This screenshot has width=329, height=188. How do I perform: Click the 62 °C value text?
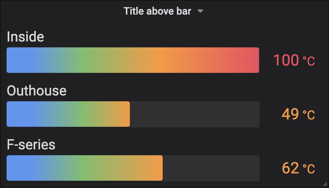click(298, 168)
